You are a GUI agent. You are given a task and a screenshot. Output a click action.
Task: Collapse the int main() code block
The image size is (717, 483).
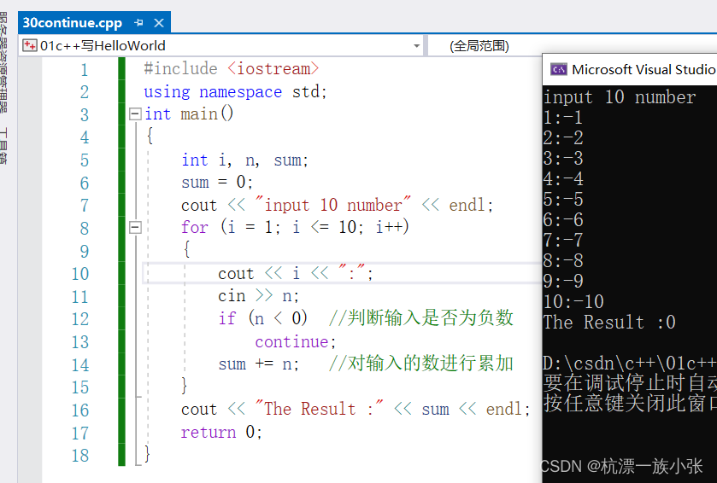pos(135,113)
